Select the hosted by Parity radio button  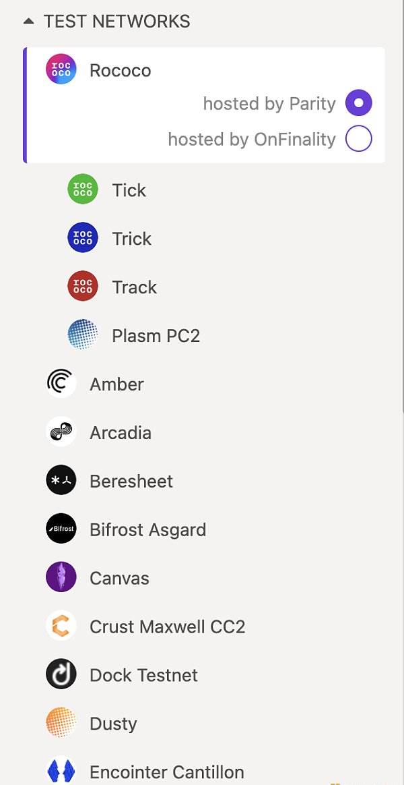pyautogui.click(x=359, y=103)
